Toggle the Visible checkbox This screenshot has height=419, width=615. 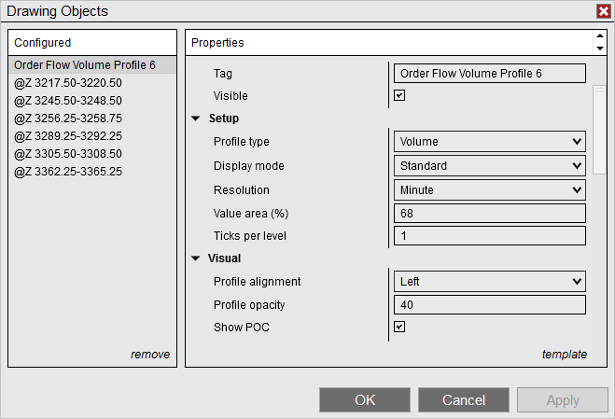click(399, 95)
